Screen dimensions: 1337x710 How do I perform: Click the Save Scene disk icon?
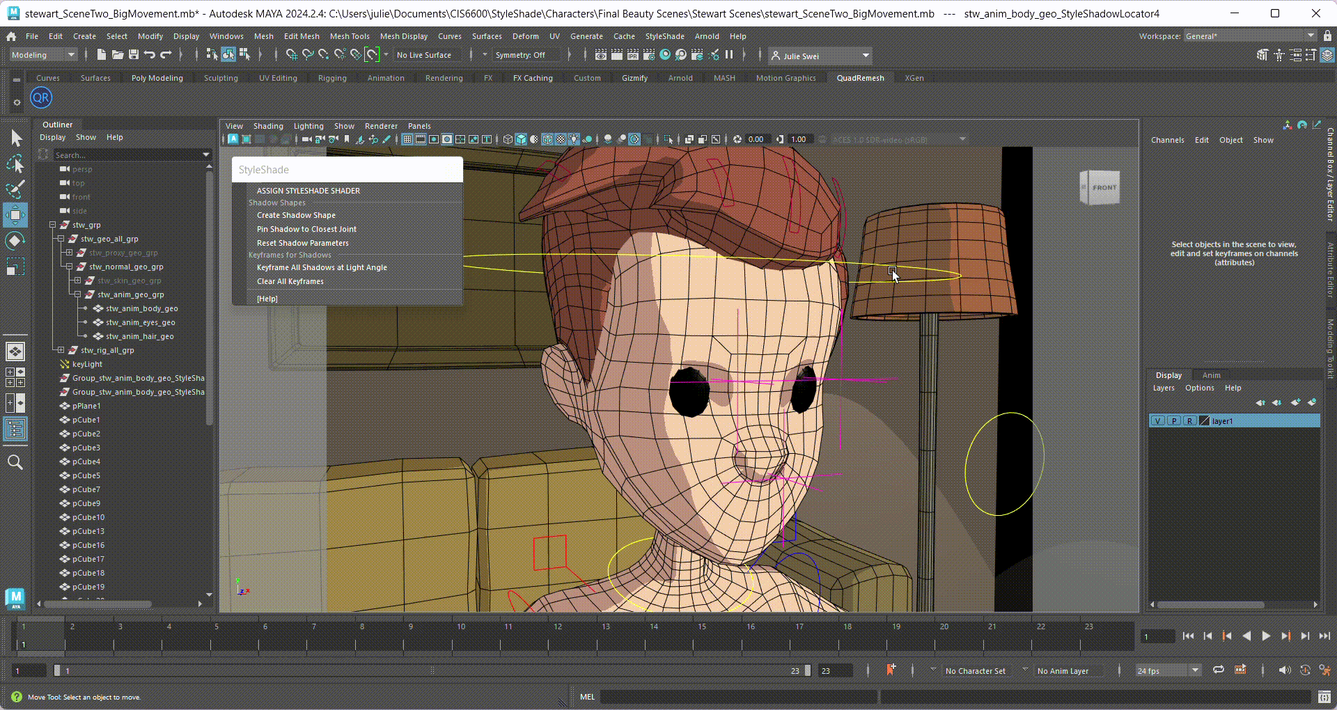click(133, 55)
